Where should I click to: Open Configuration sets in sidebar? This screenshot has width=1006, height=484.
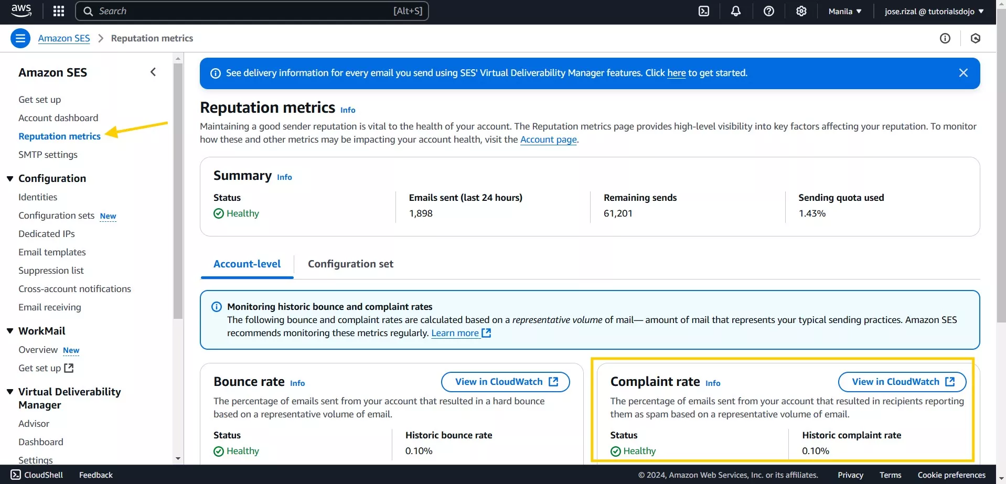[x=56, y=216]
